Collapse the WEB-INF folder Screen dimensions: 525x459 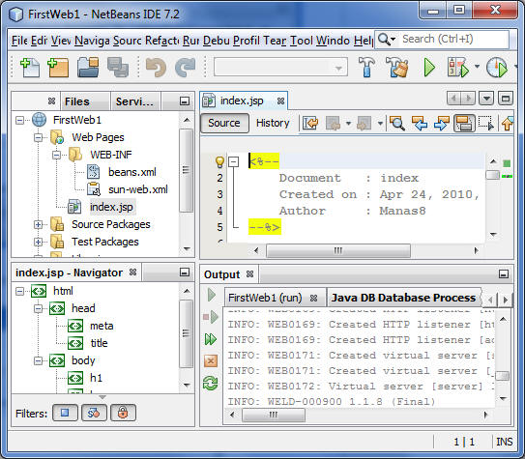57,155
